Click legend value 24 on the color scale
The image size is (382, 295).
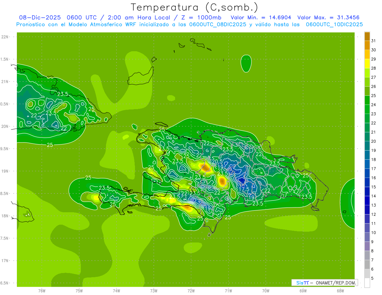pos(374,105)
